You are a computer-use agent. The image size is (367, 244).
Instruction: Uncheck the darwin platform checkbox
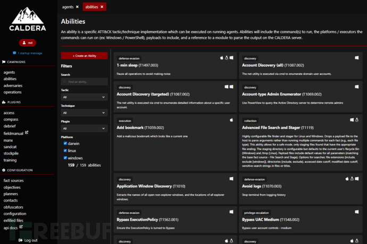point(65,143)
